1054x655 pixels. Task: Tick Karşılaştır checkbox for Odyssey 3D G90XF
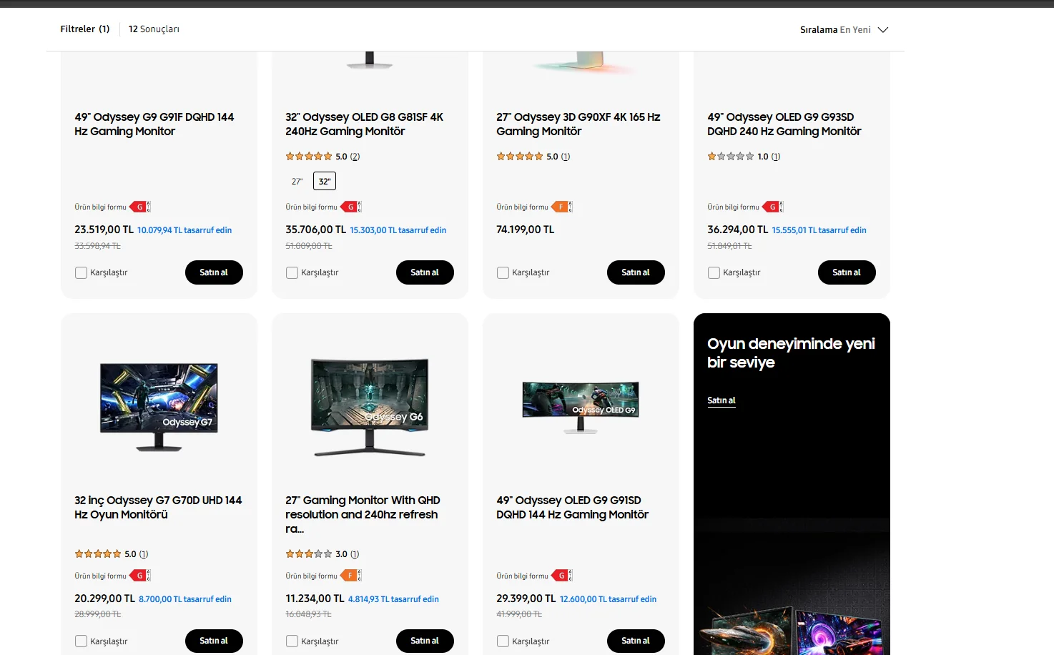(503, 272)
